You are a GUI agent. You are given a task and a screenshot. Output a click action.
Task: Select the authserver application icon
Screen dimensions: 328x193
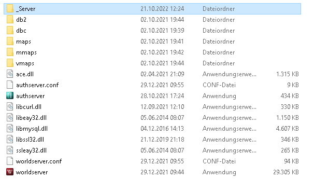(x=10, y=96)
